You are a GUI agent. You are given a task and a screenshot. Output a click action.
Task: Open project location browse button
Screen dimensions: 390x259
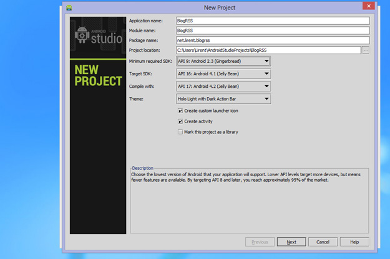(x=366, y=50)
